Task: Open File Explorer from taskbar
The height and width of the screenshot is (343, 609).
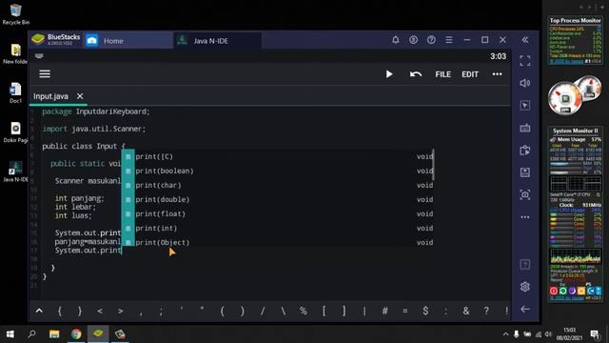Action: pyautogui.click(x=54, y=334)
